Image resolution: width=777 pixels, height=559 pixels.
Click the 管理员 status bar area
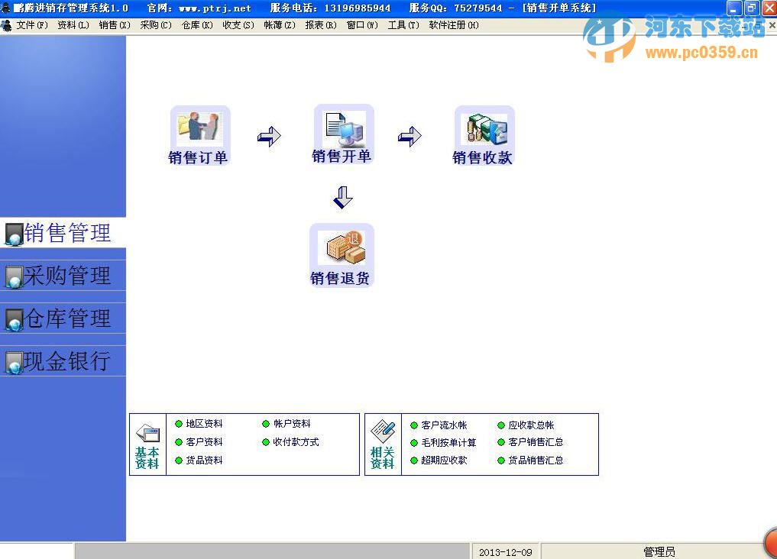click(658, 551)
